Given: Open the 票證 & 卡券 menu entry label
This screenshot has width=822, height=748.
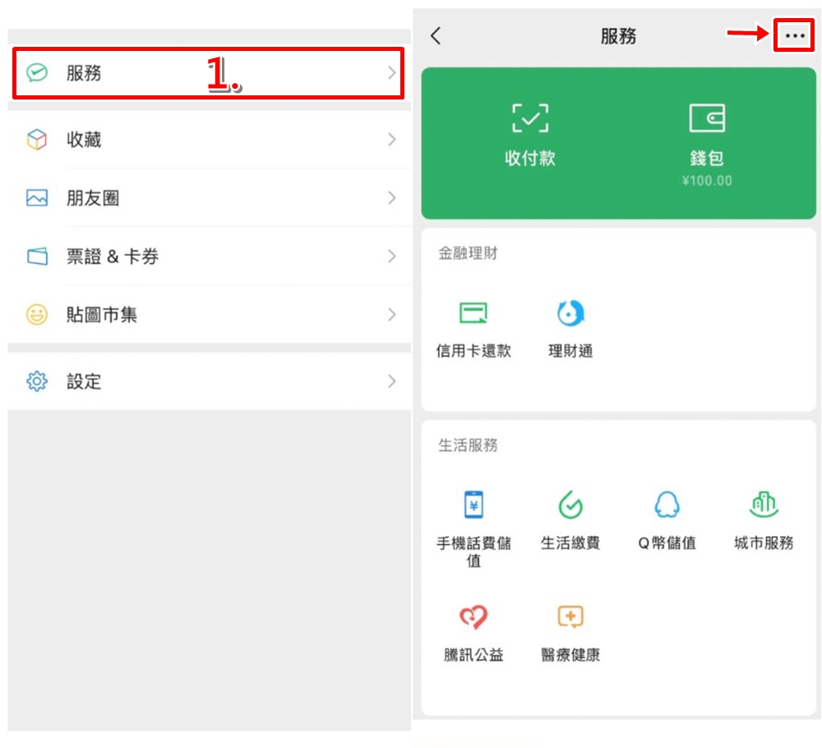Looking at the screenshot, I should (112, 256).
